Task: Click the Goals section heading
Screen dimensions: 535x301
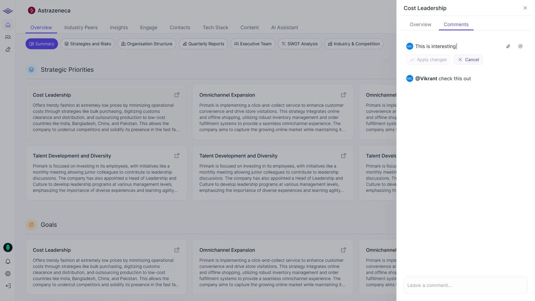Action: click(x=49, y=225)
